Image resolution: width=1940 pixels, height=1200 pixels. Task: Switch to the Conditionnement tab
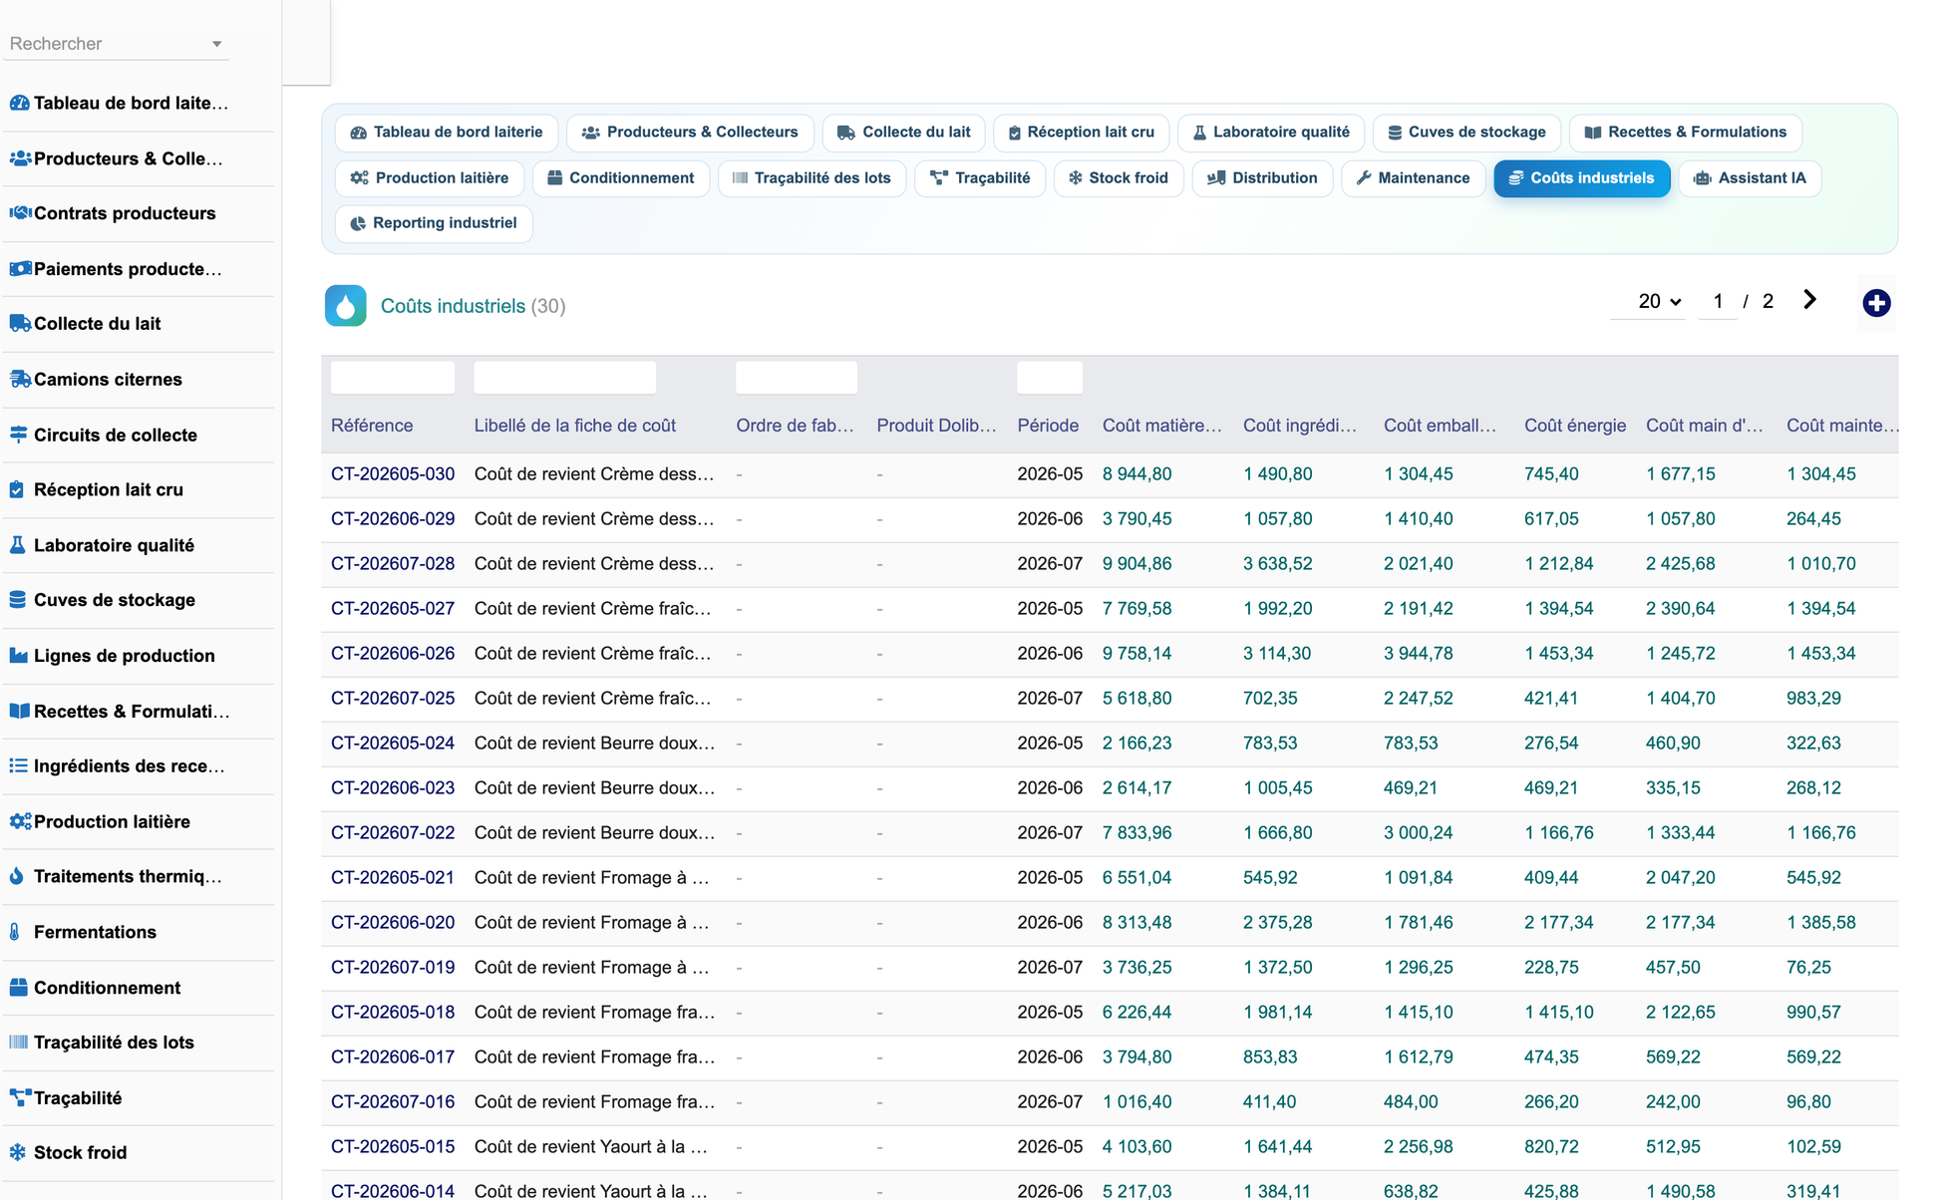click(620, 178)
